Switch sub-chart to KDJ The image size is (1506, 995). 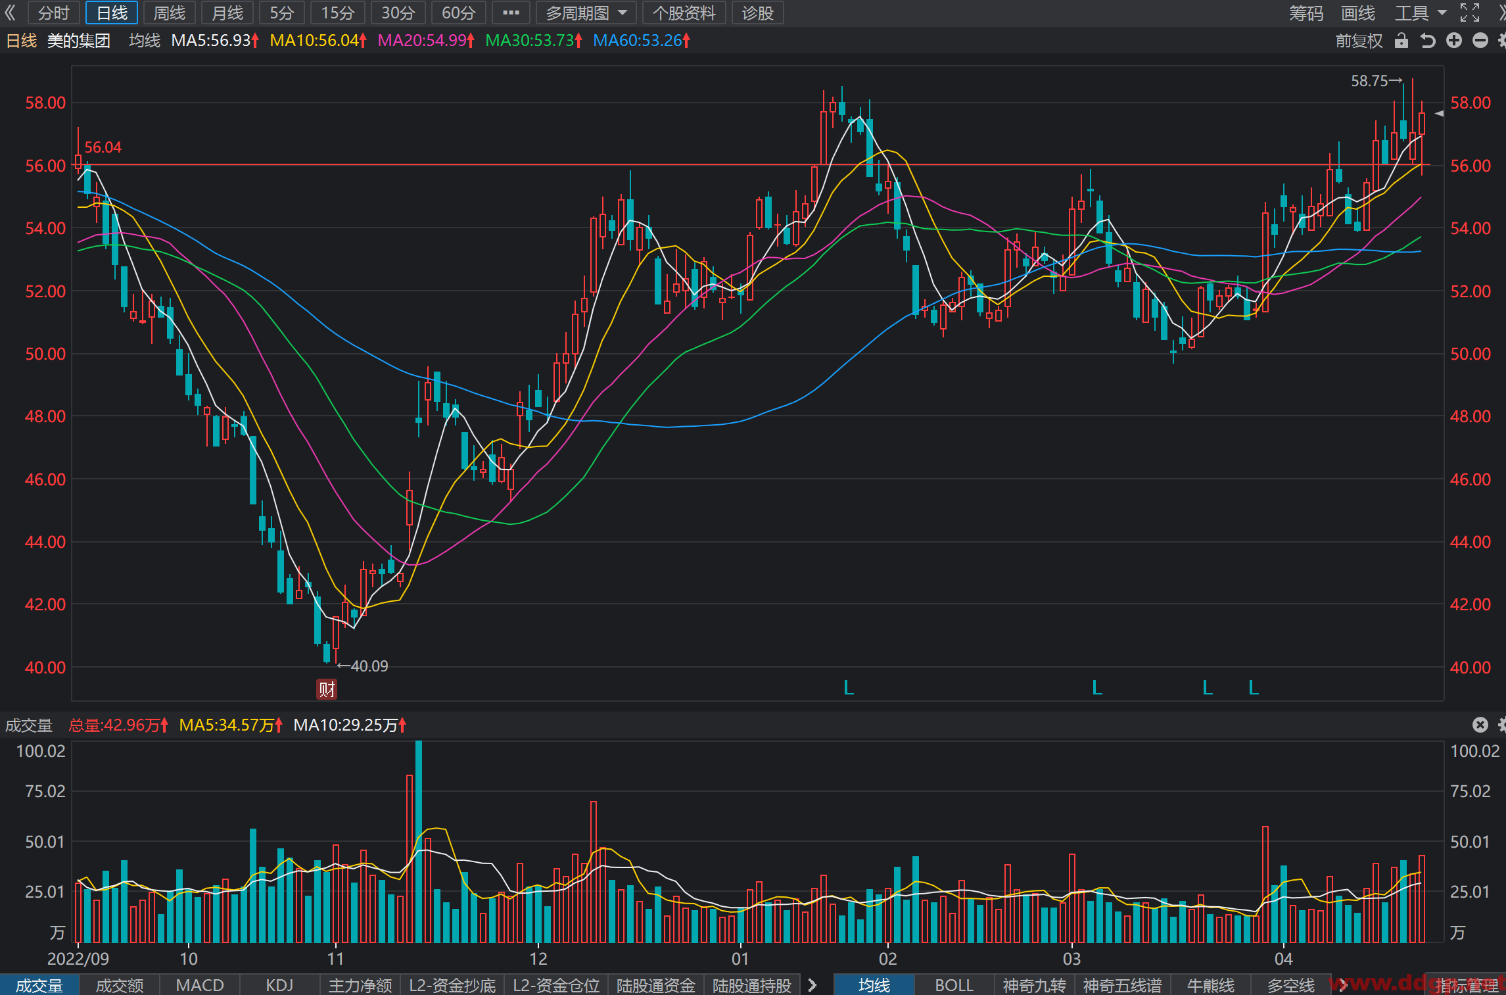(279, 985)
